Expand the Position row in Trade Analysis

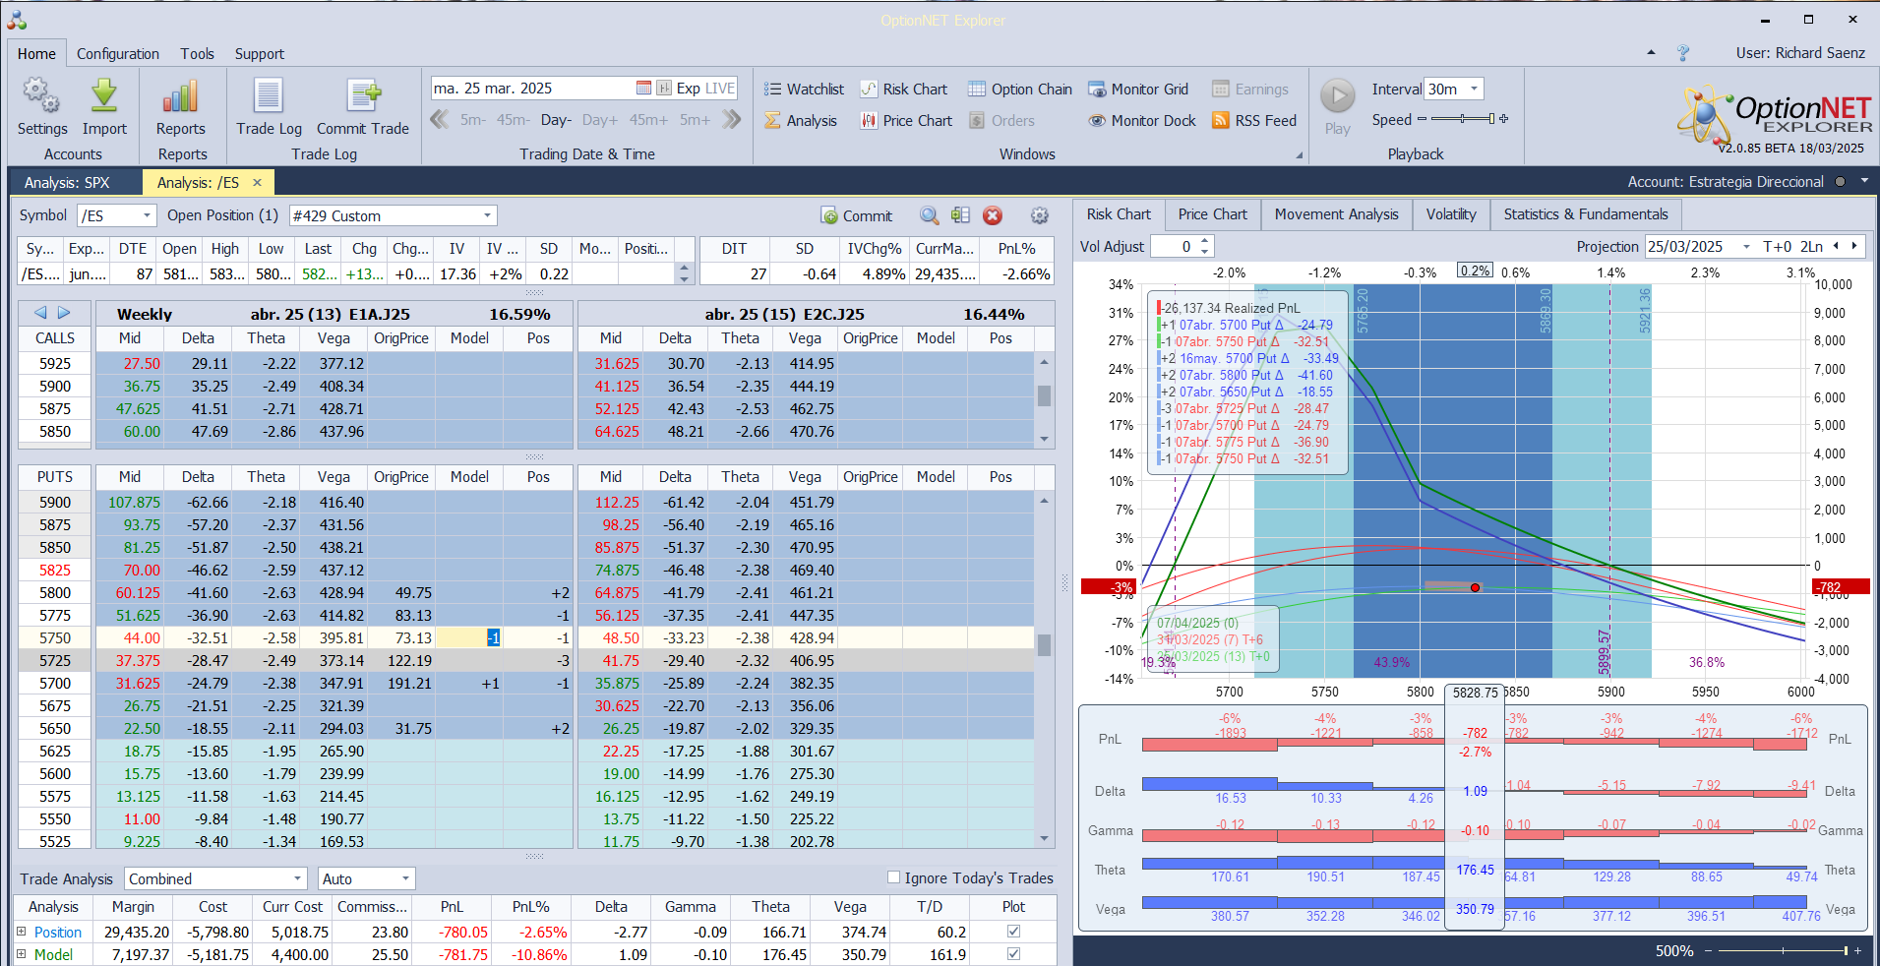click(x=22, y=931)
